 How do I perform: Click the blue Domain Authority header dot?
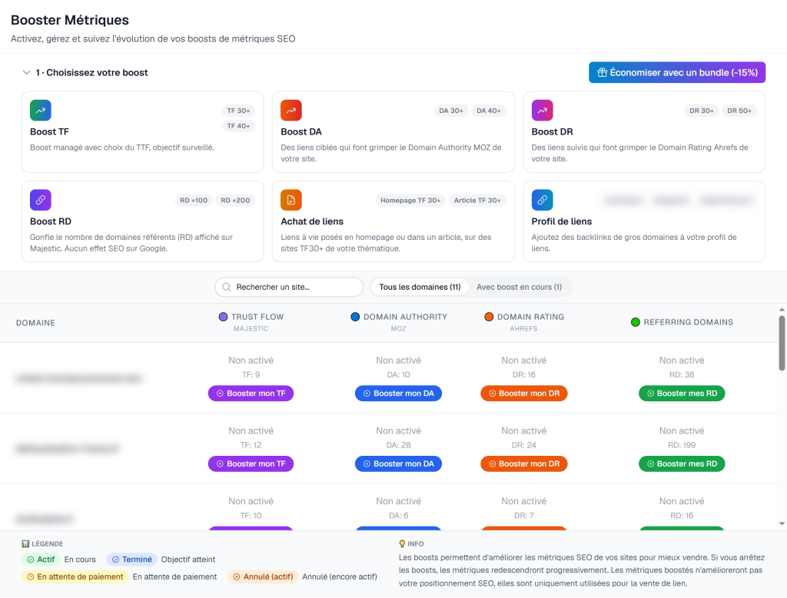(x=355, y=317)
